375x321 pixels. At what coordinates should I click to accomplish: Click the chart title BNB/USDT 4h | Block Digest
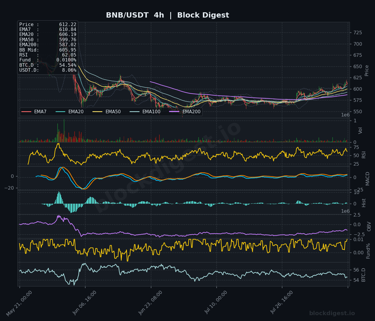click(x=167, y=15)
